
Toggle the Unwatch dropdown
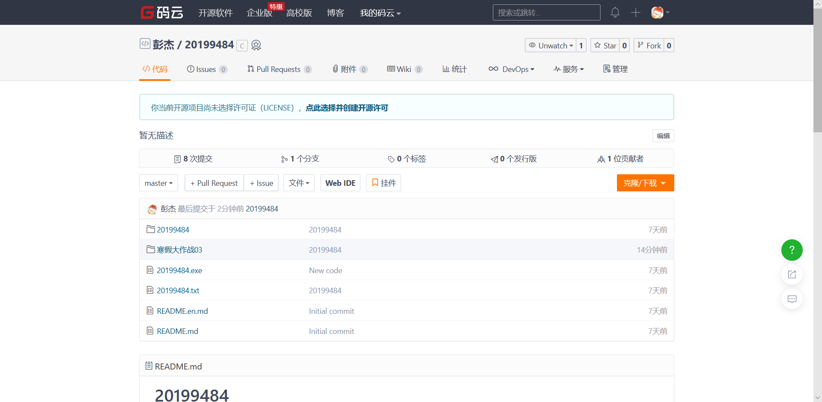(x=551, y=45)
